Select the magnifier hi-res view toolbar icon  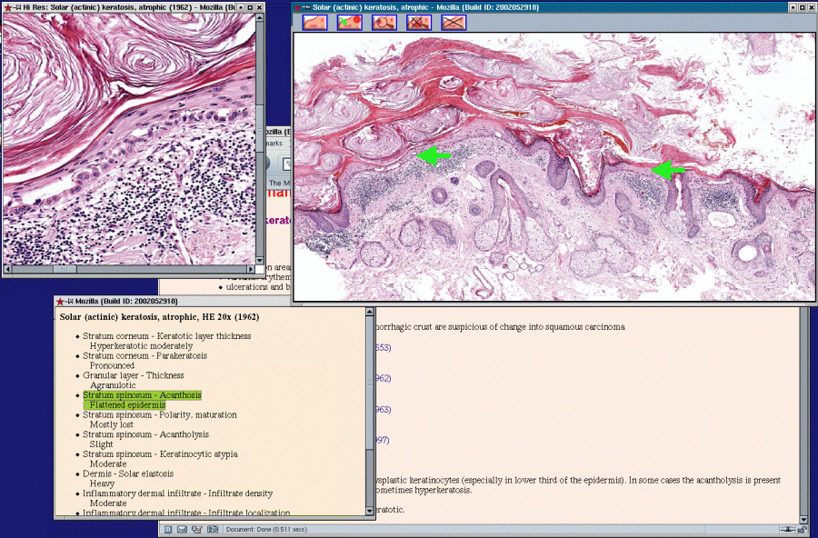(384, 22)
